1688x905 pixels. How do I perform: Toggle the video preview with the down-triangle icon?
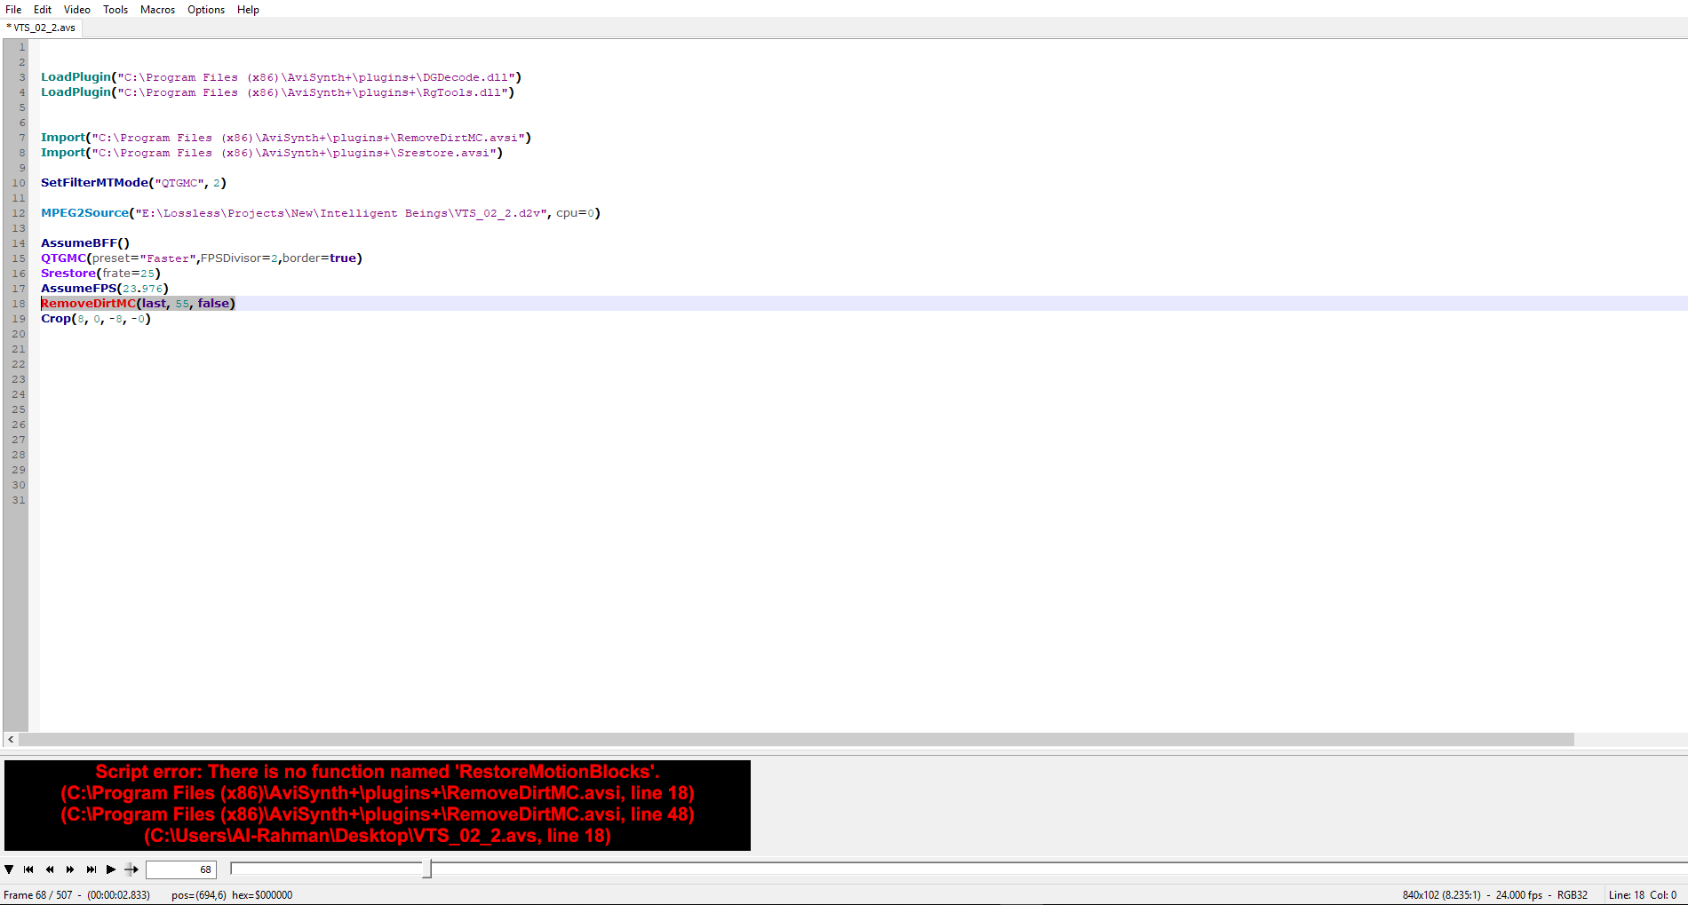point(9,869)
